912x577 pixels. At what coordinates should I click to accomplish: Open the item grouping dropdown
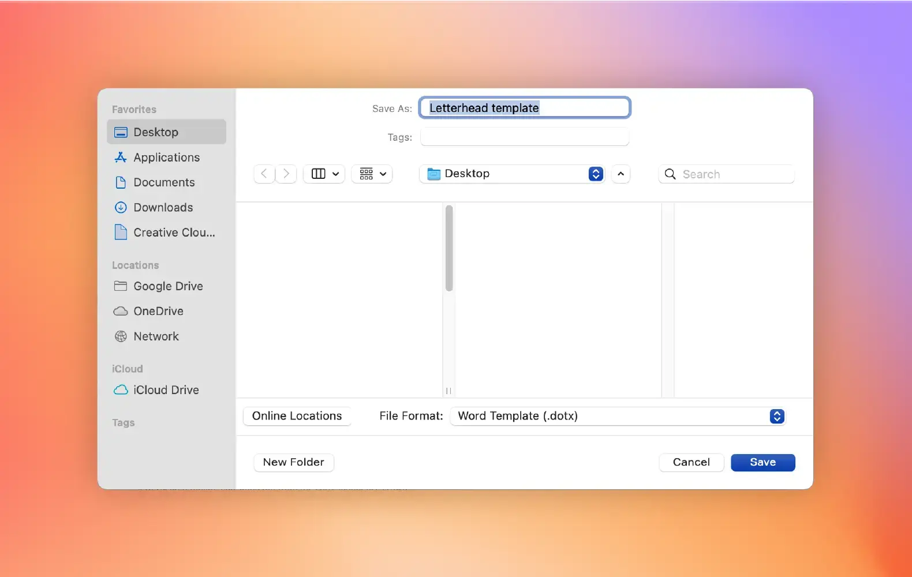coord(372,174)
